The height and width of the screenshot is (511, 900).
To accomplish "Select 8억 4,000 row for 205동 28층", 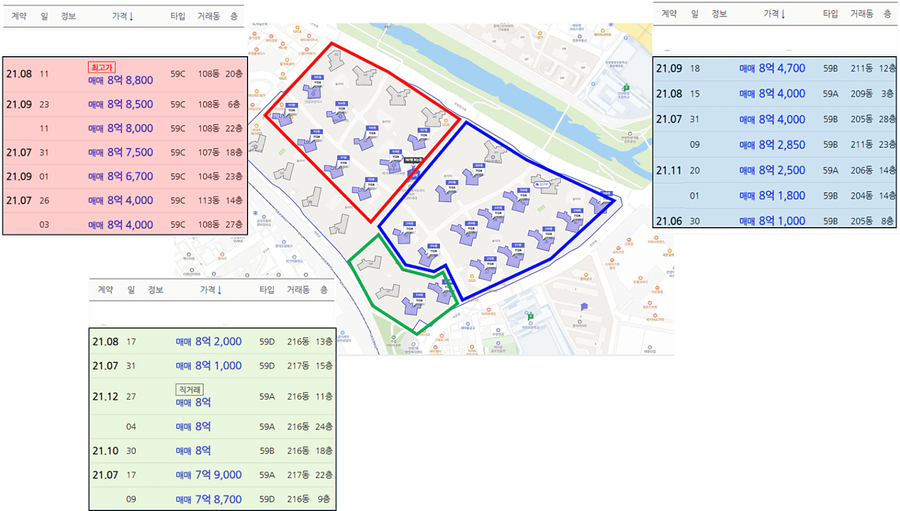I will click(x=775, y=119).
